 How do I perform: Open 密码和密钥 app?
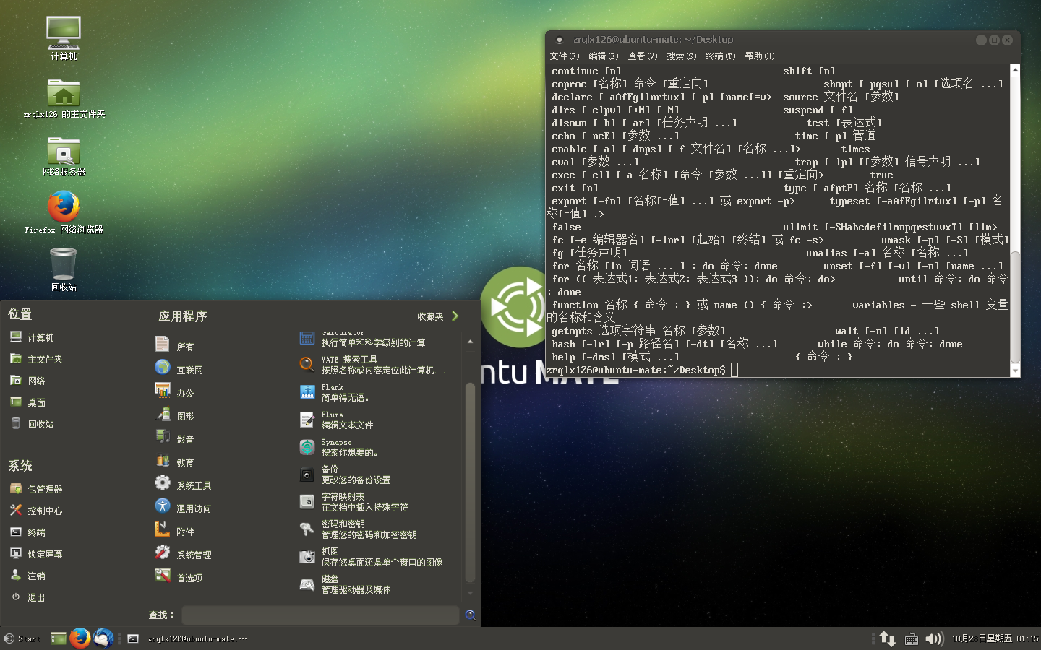[359, 529]
